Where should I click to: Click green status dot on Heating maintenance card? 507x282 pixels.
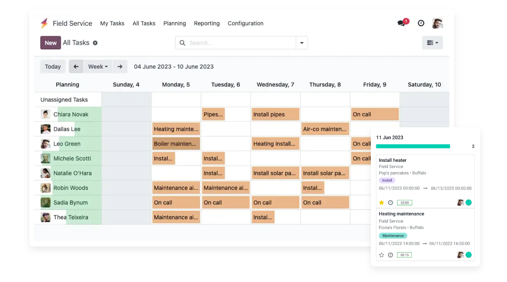tap(468, 255)
